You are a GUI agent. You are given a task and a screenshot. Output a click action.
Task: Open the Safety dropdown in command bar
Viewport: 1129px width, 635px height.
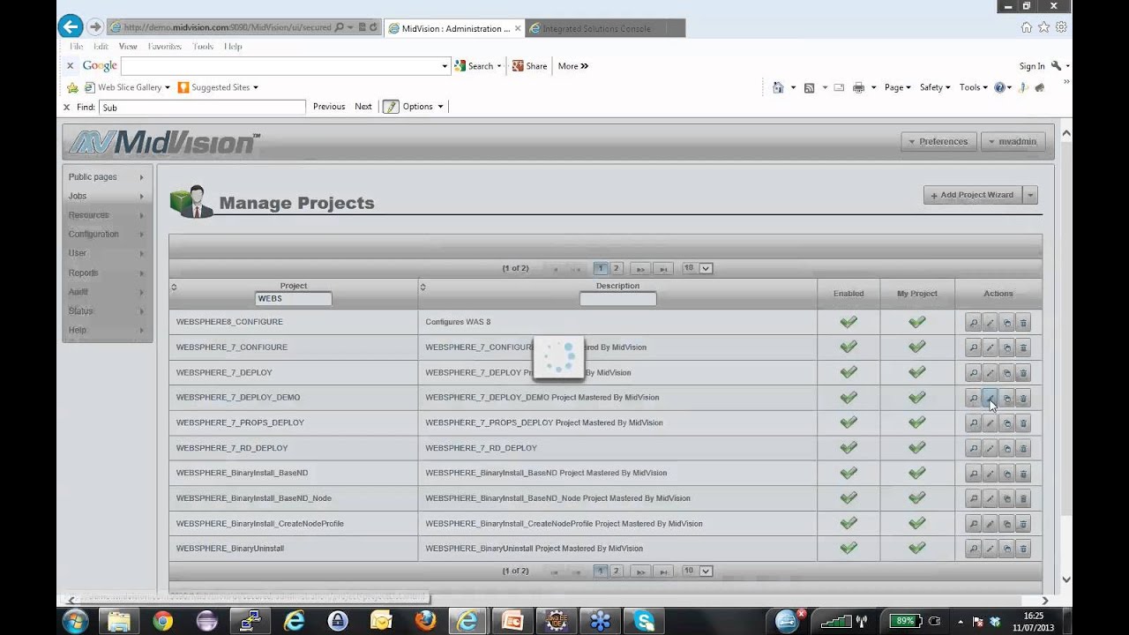935,87
